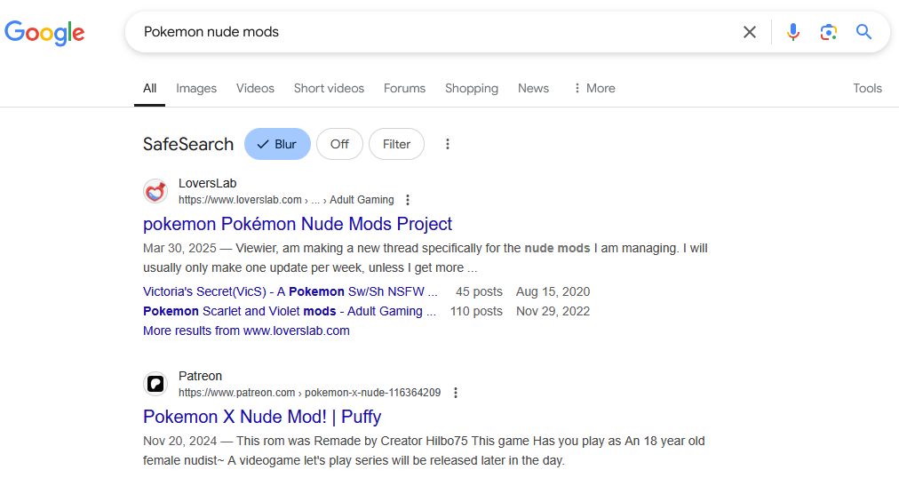Screen dimensions: 899x478
Task: Click the Patreon site favicon
Action: click(x=155, y=384)
